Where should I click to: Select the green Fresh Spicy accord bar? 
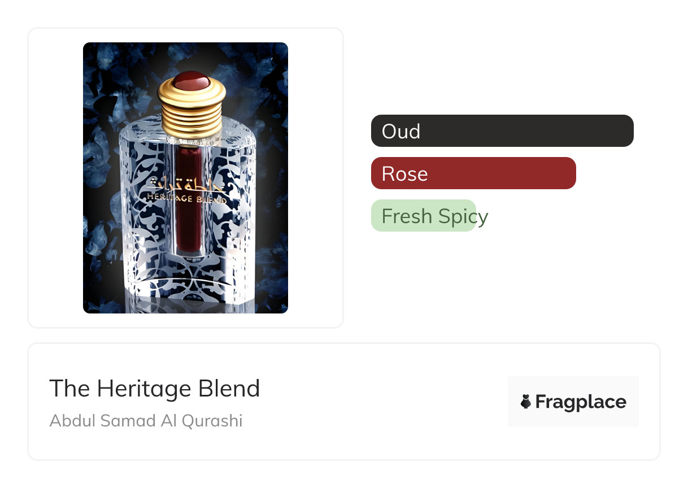(x=424, y=216)
